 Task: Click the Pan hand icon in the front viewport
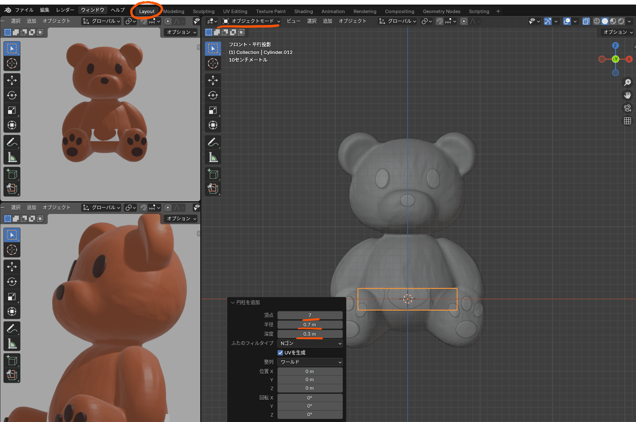628,95
